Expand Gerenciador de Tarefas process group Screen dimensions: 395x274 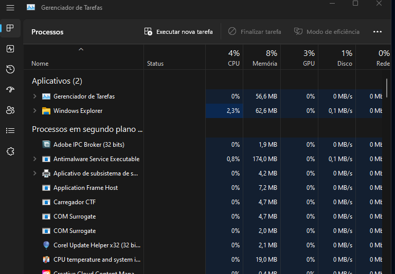point(35,96)
